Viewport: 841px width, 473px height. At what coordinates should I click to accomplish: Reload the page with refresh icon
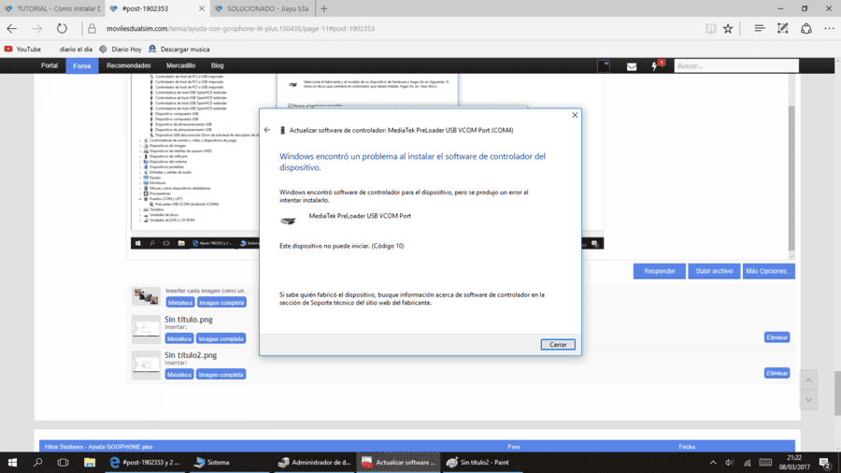coord(62,28)
